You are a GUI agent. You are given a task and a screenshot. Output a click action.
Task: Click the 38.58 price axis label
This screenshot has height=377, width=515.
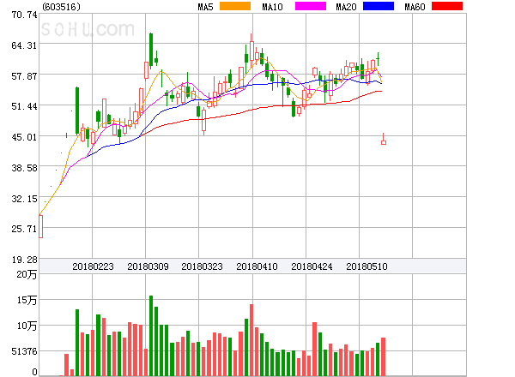pos(24,168)
